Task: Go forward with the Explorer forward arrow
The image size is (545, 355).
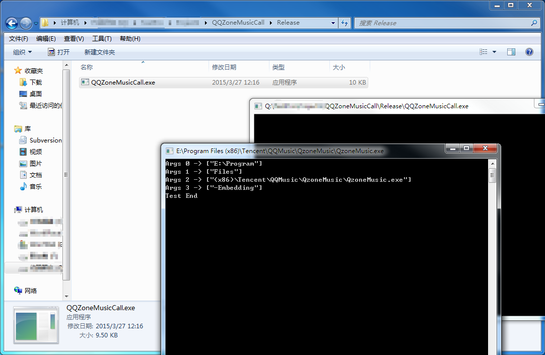Action: pos(26,23)
